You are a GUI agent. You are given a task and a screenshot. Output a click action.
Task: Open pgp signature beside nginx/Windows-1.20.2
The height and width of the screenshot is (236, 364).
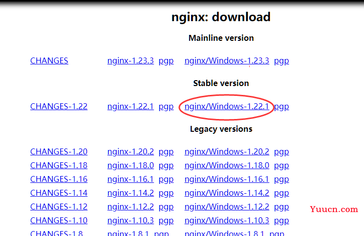(281, 152)
